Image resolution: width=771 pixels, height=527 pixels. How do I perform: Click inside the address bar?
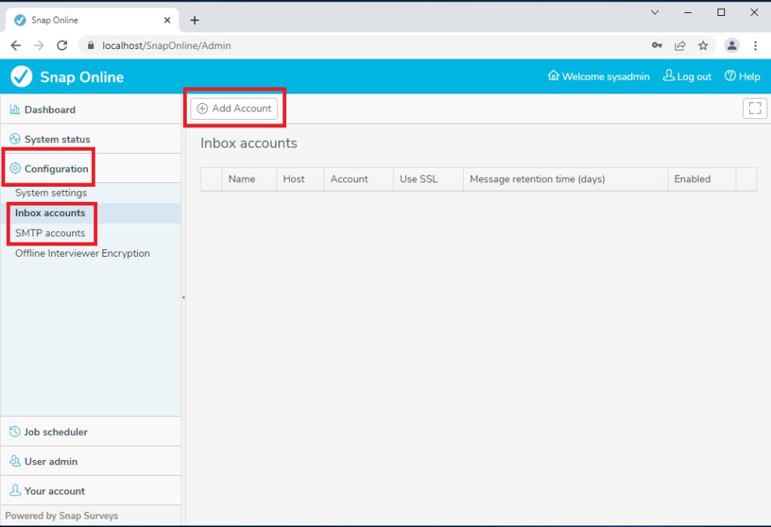click(x=226, y=45)
